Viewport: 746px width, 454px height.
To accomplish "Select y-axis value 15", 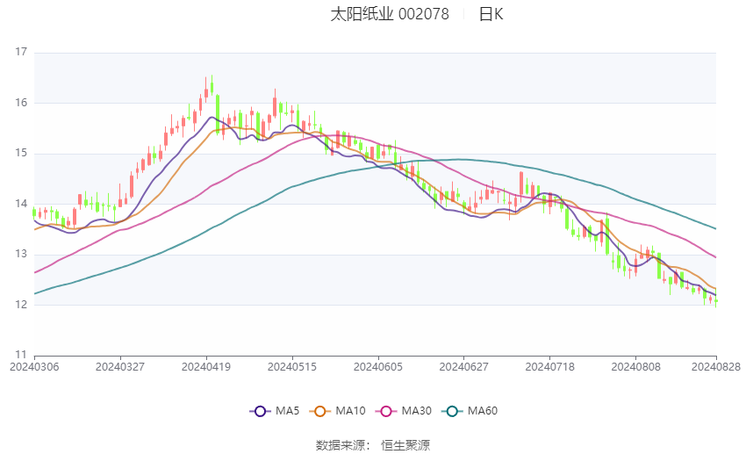I will point(21,154).
